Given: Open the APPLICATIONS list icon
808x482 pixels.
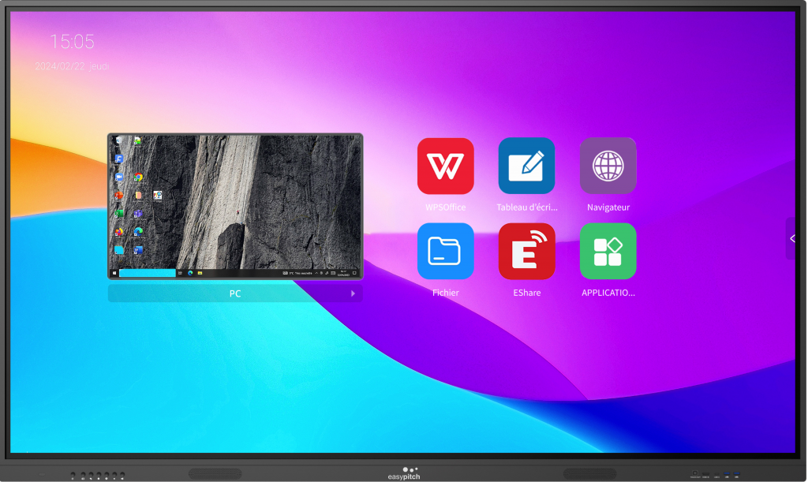Looking at the screenshot, I should (x=608, y=251).
